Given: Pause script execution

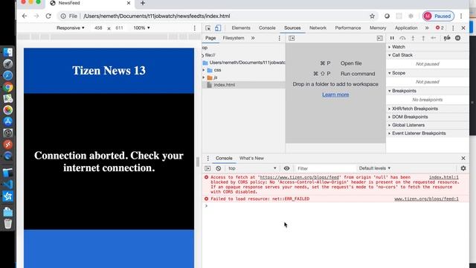Looking at the screenshot, I should (x=392, y=38).
